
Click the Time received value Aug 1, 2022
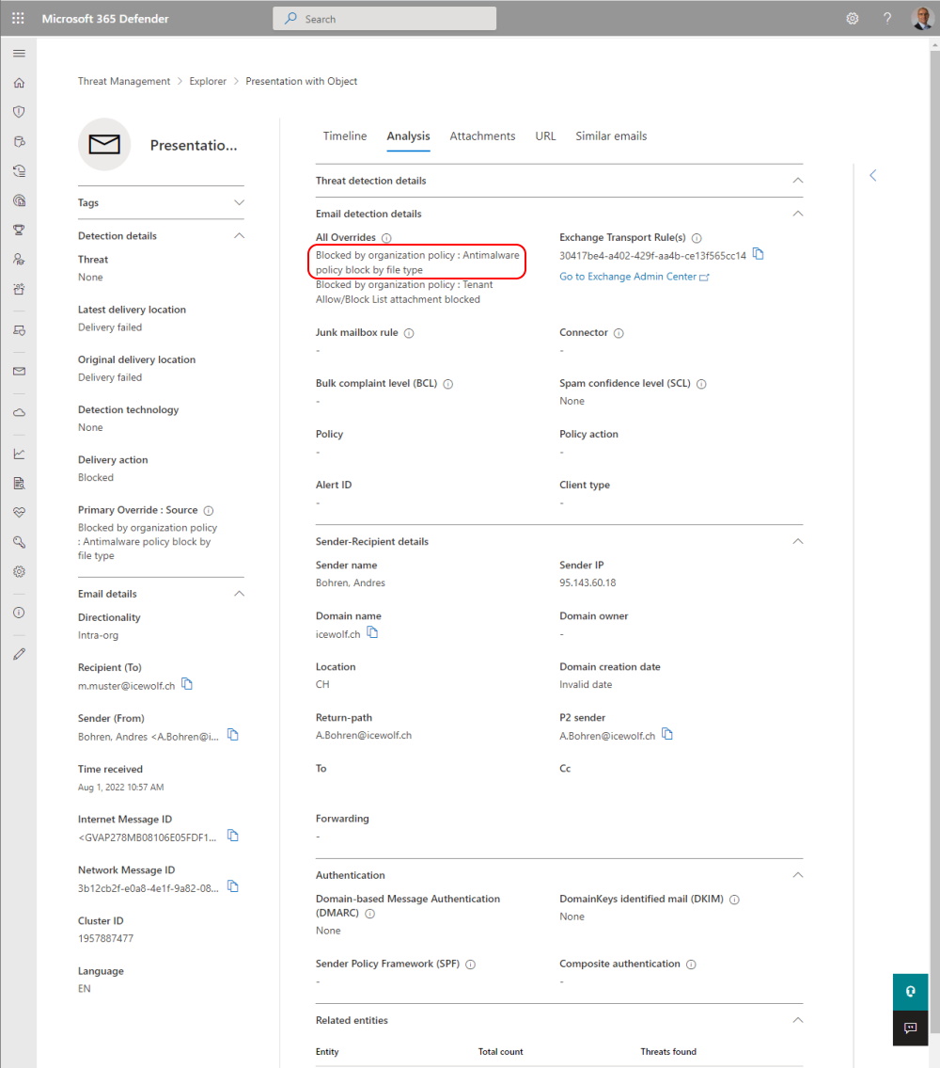click(120, 788)
